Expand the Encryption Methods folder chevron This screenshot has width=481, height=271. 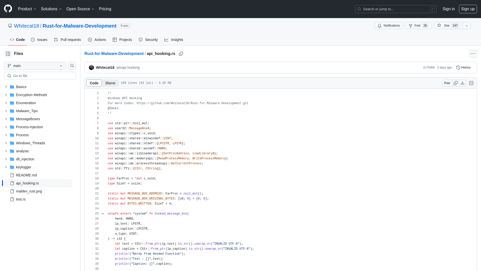point(6,95)
